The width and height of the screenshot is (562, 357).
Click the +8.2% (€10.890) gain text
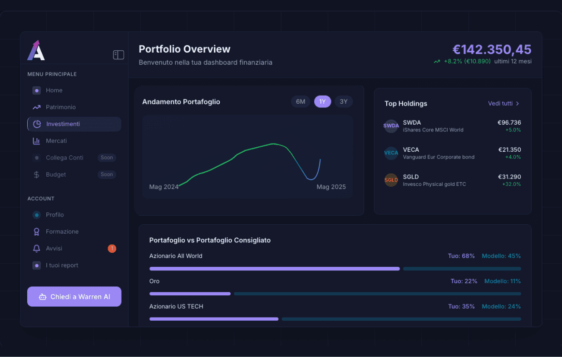tap(467, 62)
